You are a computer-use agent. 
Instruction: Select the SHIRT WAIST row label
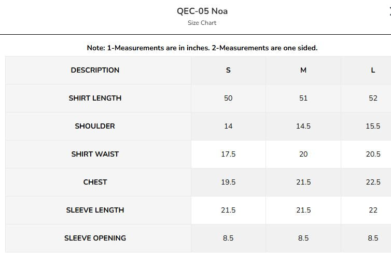coord(95,154)
